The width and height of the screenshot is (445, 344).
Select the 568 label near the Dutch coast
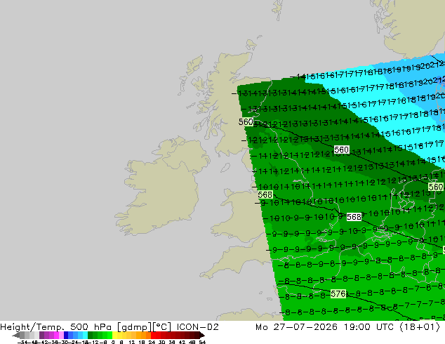pyautogui.click(x=354, y=217)
